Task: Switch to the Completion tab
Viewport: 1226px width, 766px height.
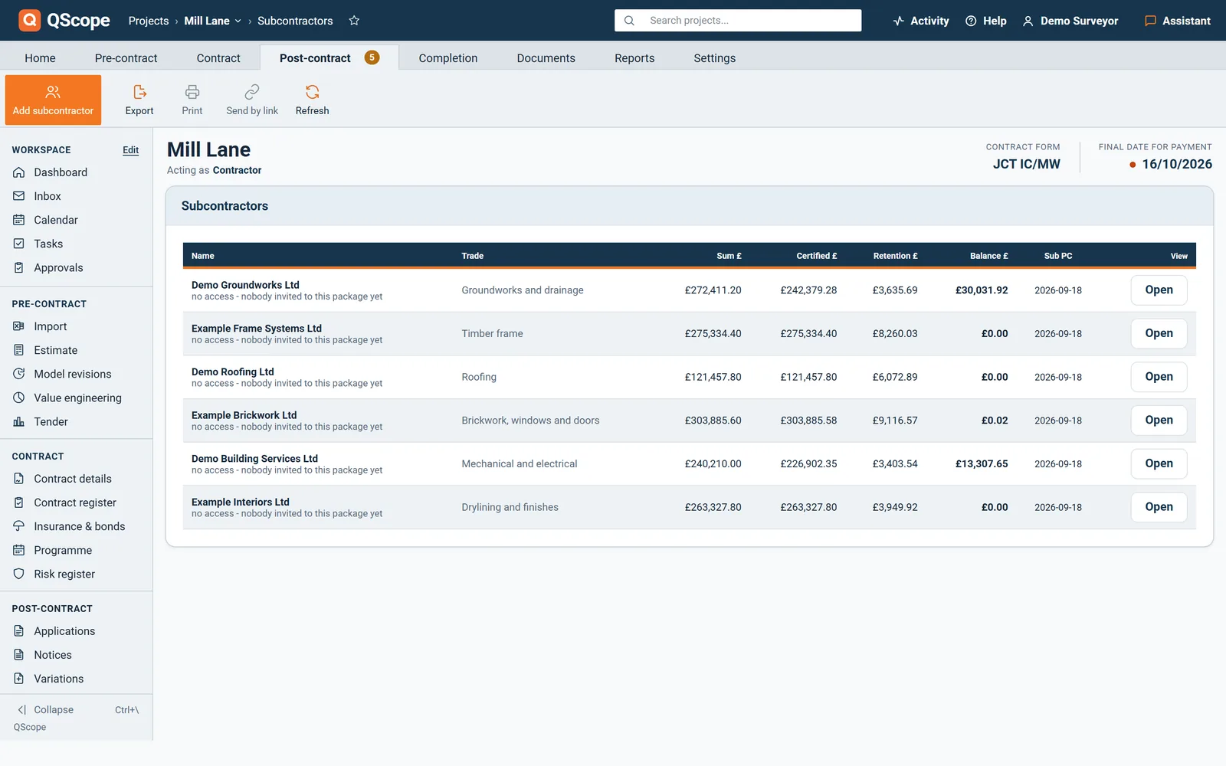Action: 447,58
